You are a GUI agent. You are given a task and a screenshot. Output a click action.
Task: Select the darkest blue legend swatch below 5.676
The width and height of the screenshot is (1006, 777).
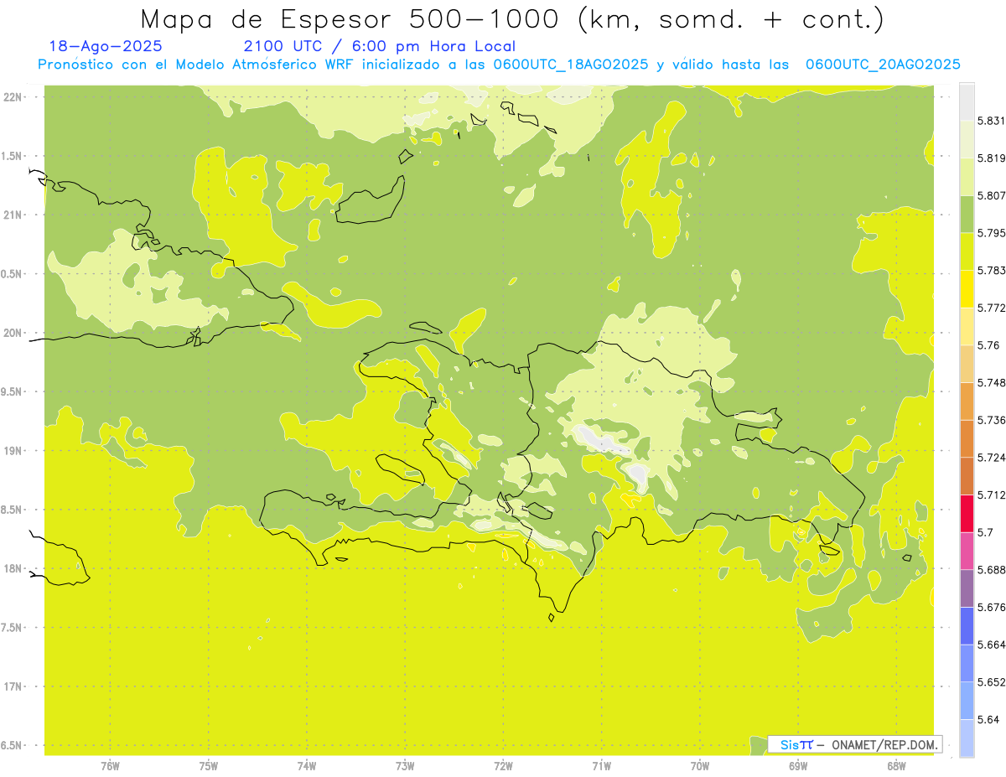[x=967, y=625]
